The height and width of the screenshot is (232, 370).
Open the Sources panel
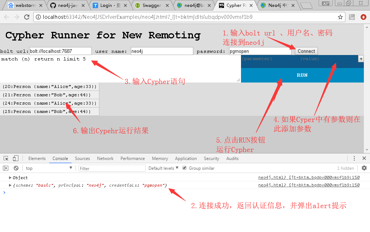82,159
